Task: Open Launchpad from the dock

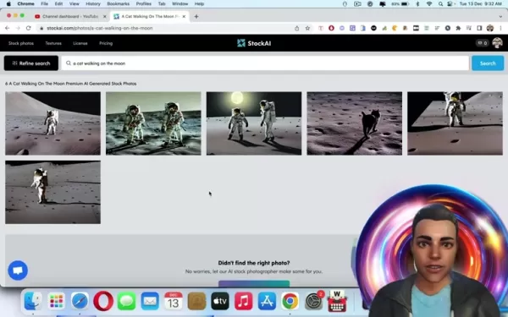Action: (57, 301)
